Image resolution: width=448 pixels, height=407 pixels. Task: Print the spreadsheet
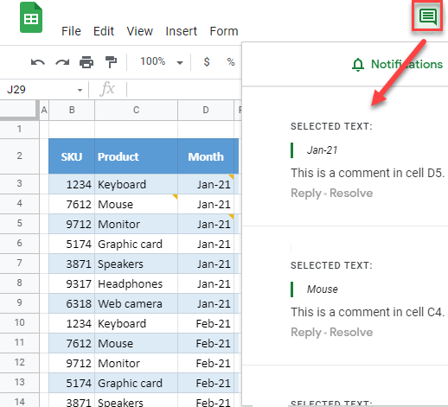click(86, 62)
